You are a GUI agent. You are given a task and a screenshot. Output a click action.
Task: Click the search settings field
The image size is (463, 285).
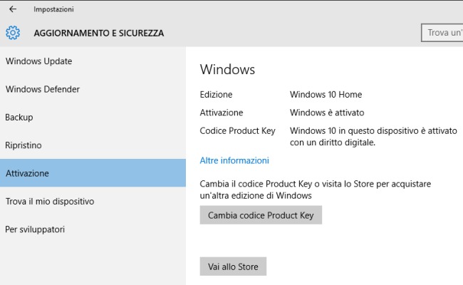point(443,33)
